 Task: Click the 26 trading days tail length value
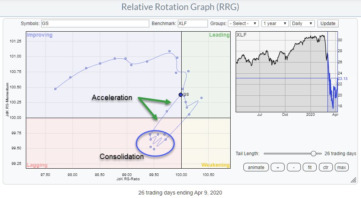coord(340,154)
